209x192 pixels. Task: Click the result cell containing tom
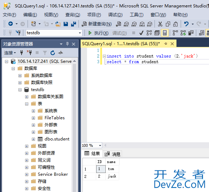tap(112, 169)
